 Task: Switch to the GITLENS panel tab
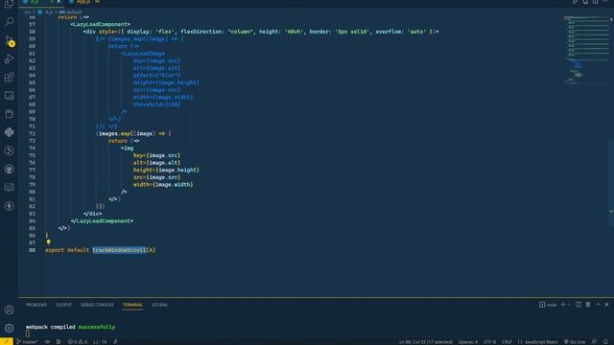[x=159, y=305]
